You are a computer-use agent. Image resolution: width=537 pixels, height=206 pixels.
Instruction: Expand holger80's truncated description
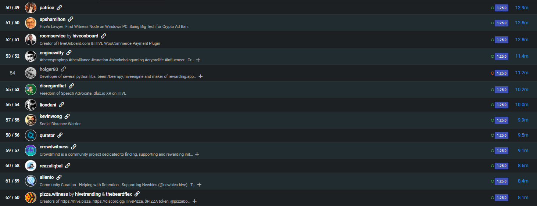click(201, 76)
